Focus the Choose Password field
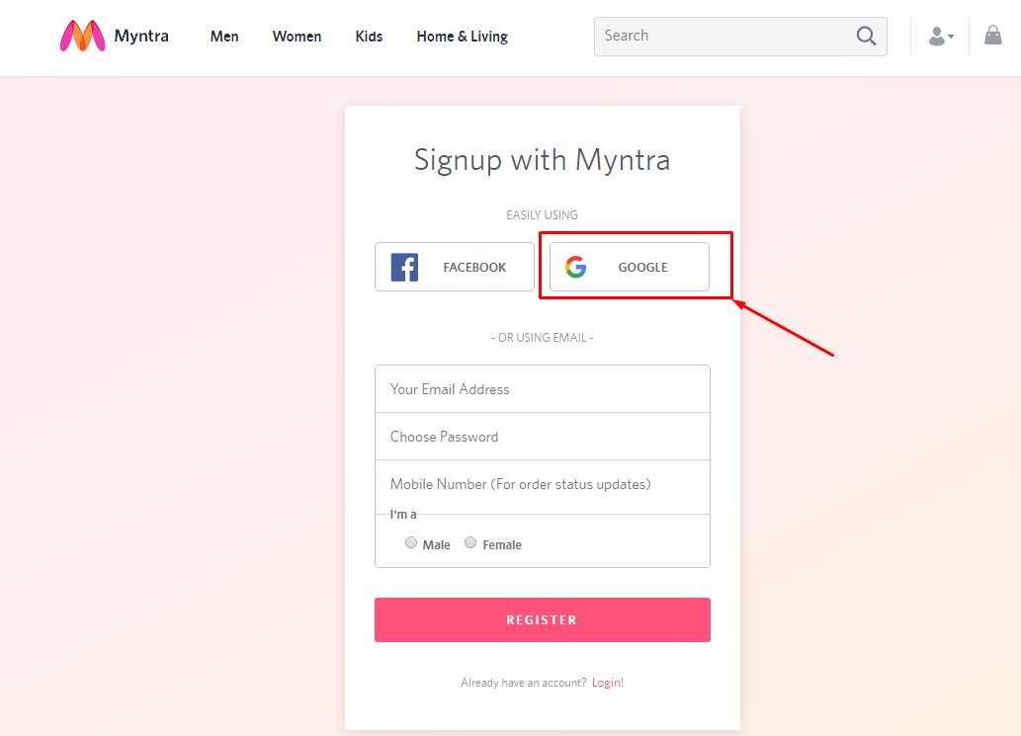This screenshot has height=736, width=1021. click(543, 437)
